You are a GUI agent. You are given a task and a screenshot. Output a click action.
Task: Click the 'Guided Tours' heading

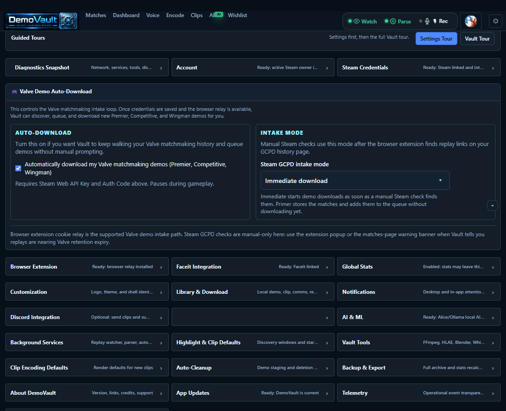(28, 38)
